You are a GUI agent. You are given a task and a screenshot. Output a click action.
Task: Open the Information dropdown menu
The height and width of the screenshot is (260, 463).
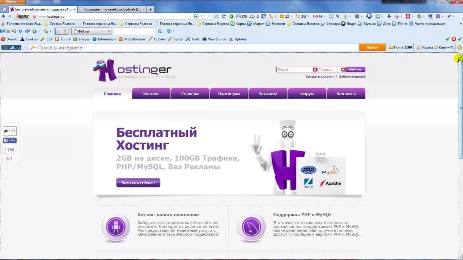[x=105, y=39]
